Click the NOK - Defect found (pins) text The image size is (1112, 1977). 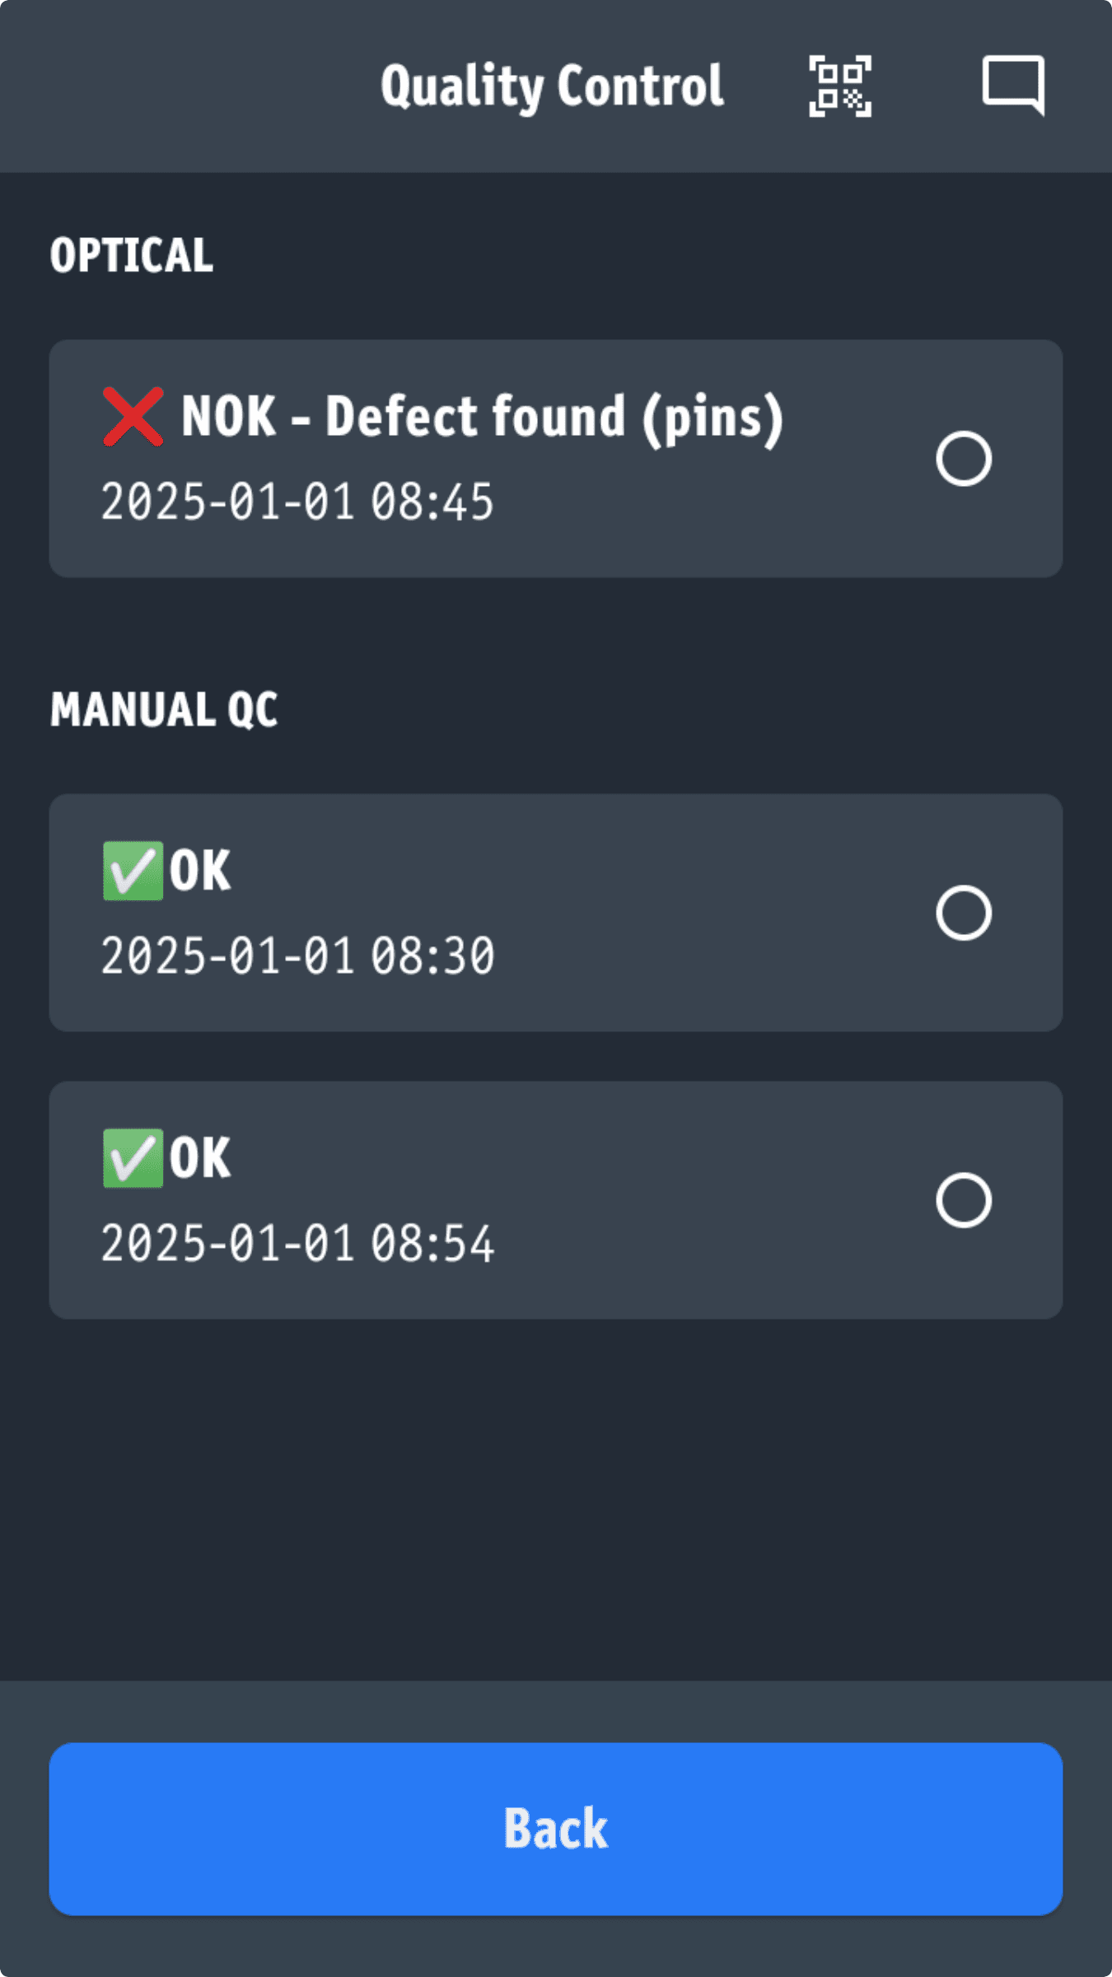(482, 418)
